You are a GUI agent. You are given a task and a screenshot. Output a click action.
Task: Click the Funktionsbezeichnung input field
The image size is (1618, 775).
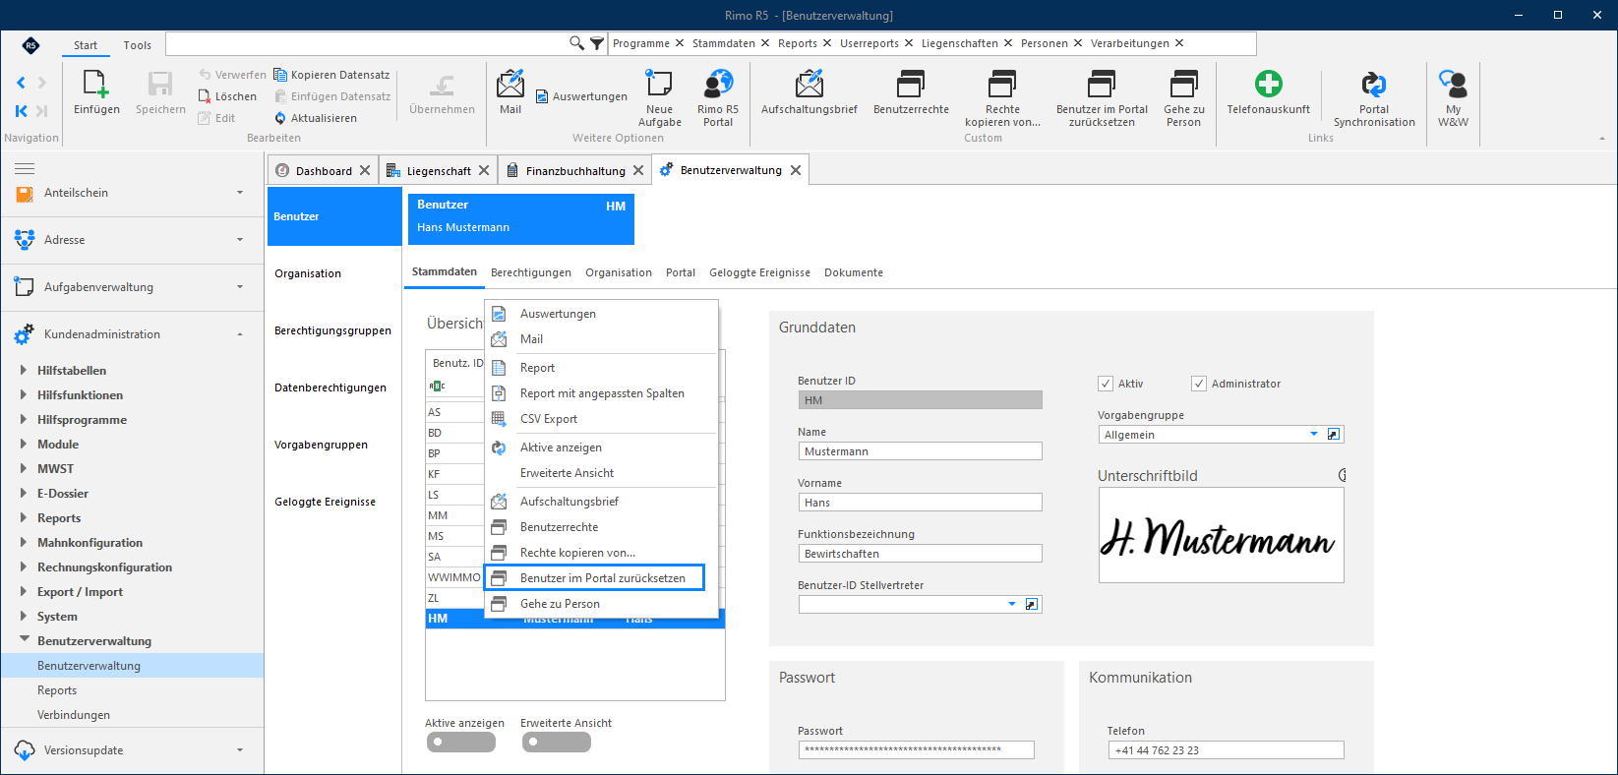click(x=920, y=554)
